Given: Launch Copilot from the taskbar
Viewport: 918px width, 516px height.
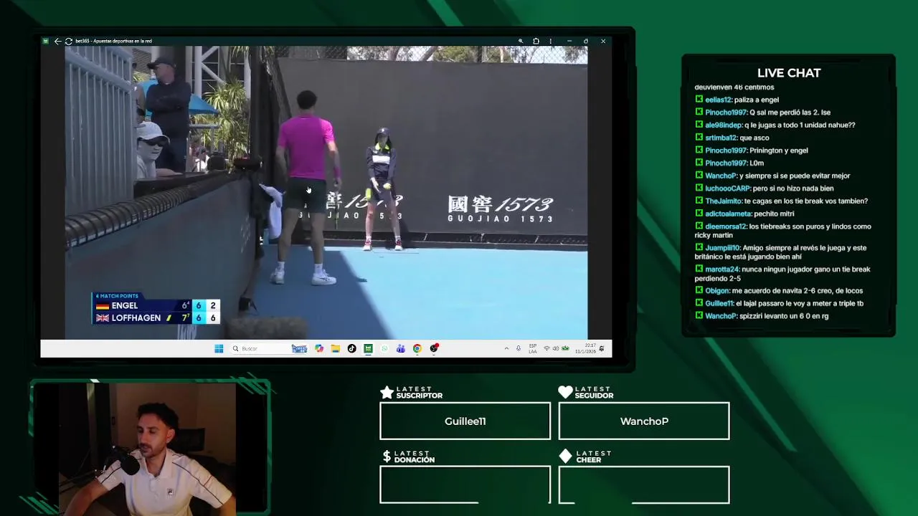Looking at the screenshot, I should click(319, 348).
